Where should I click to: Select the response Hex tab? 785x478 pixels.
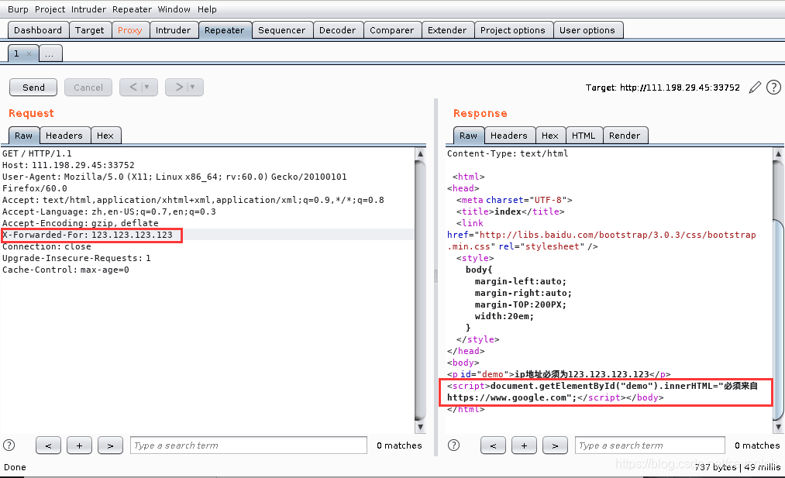click(x=549, y=135)
